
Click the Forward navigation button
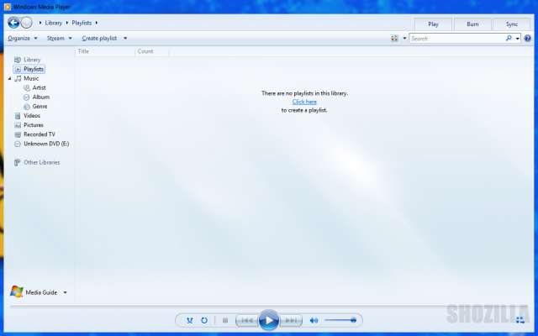(x=26, y=23)
